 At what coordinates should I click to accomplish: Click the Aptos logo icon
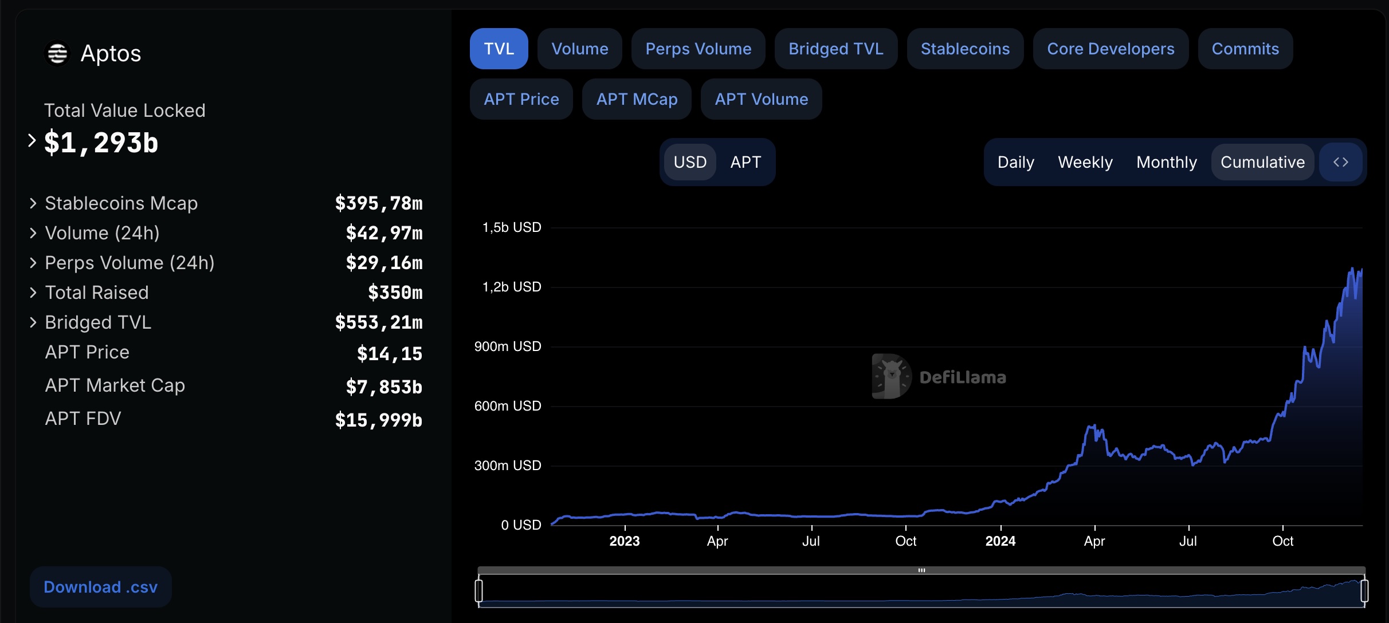pyautogui.click(x=57, y=54)
